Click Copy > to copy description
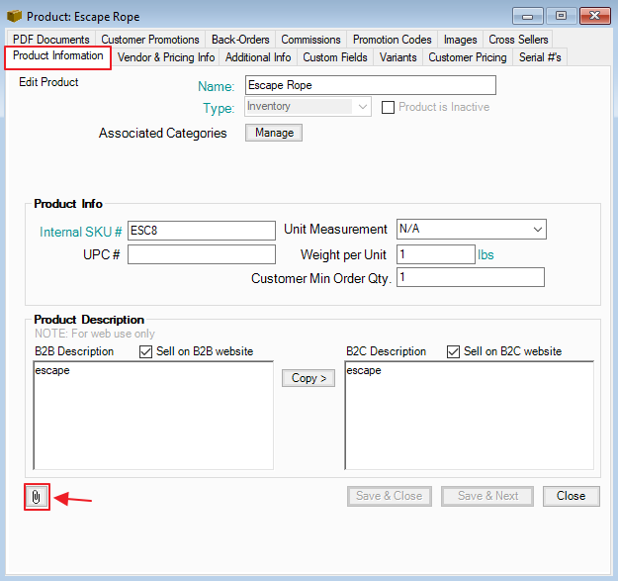The height and width of the screenshot is (581, 618). pos(309,378)
